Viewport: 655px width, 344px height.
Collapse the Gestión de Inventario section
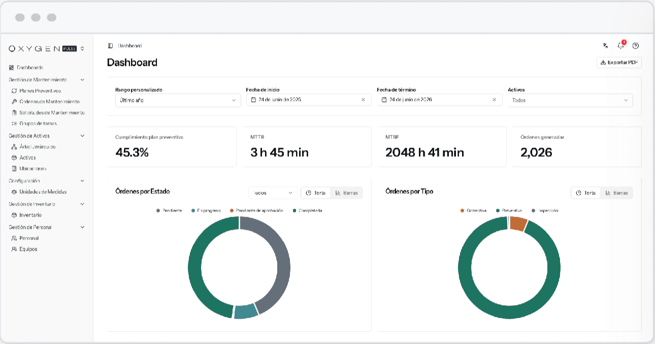[82, 204]
